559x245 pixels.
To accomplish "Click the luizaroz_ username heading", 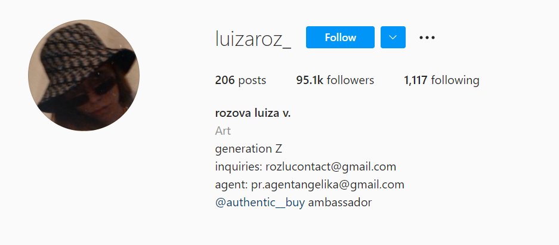I will point(253,39).
